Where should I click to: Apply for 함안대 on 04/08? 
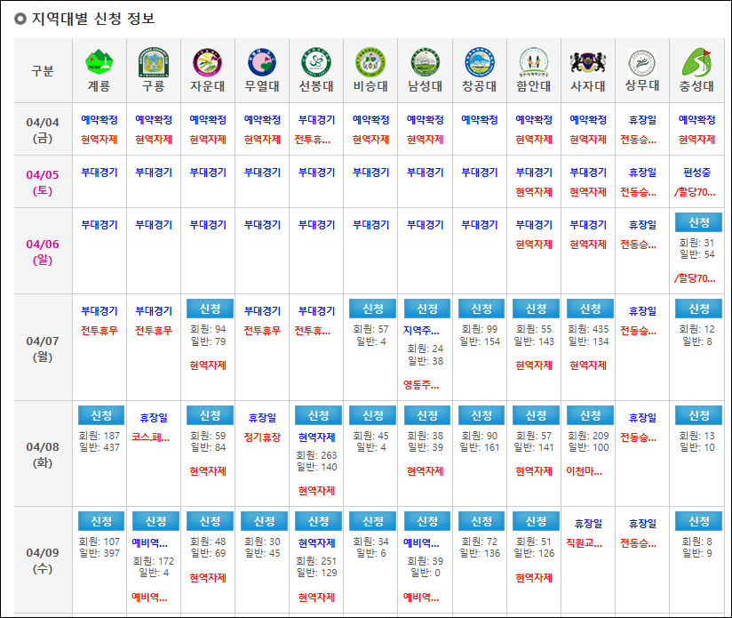click(x=536, y=414)
